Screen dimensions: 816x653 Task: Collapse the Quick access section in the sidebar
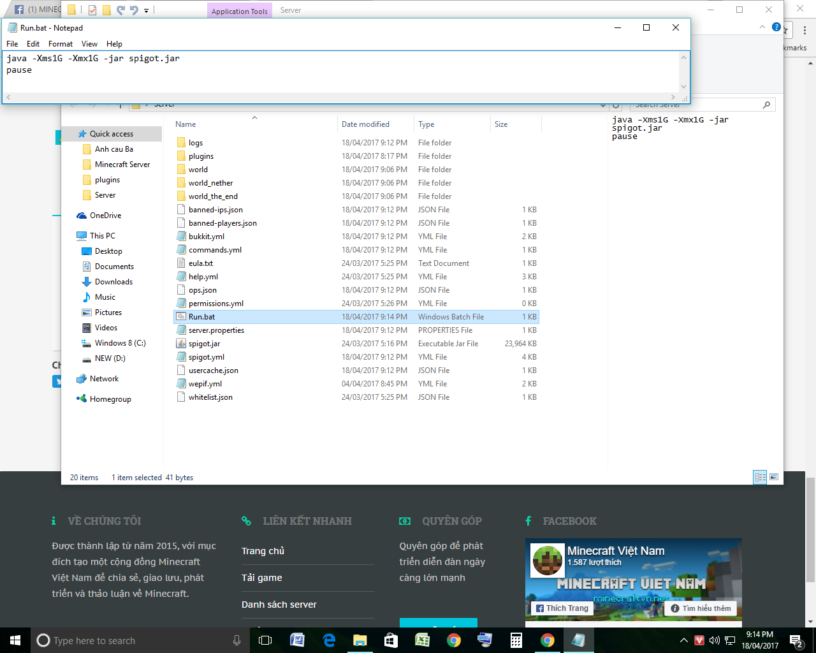click(x=74, y=134)
